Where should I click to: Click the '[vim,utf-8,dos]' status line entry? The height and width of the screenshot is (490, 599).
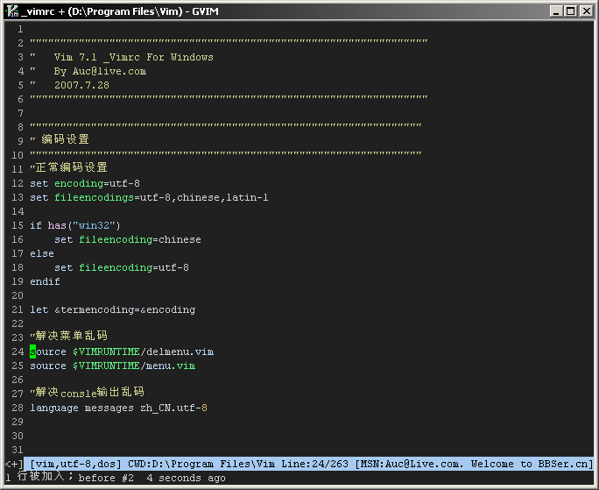75,464
